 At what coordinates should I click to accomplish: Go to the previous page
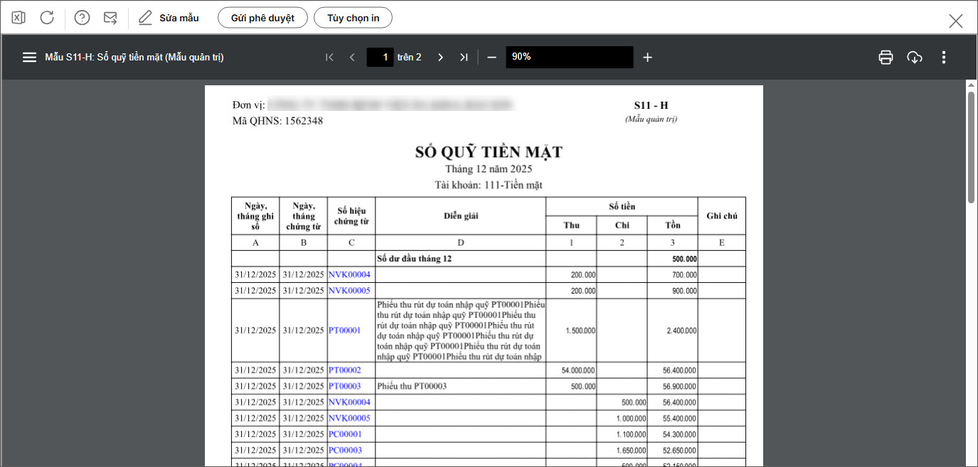352,58
